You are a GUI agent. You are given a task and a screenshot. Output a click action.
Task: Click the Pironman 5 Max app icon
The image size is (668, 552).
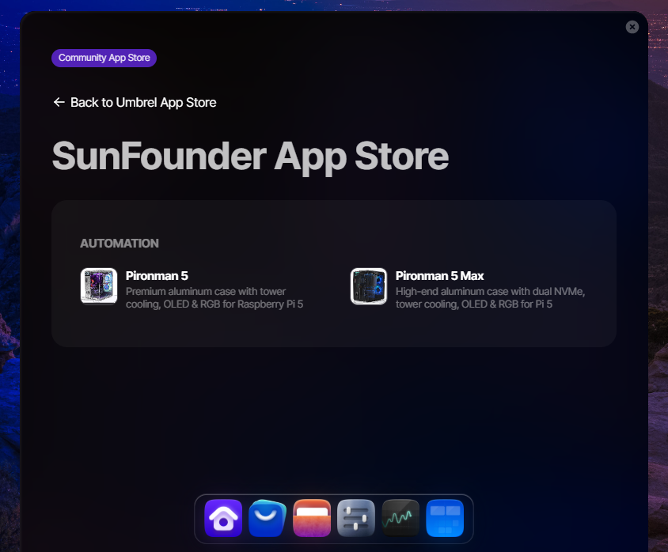369,286
